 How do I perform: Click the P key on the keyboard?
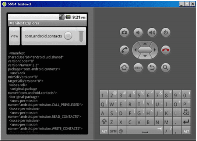click(186, 103)
